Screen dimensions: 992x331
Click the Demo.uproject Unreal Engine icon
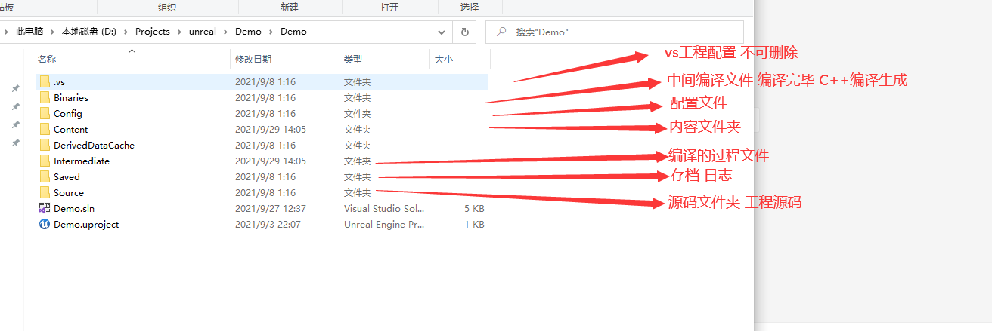pos(45,224)
